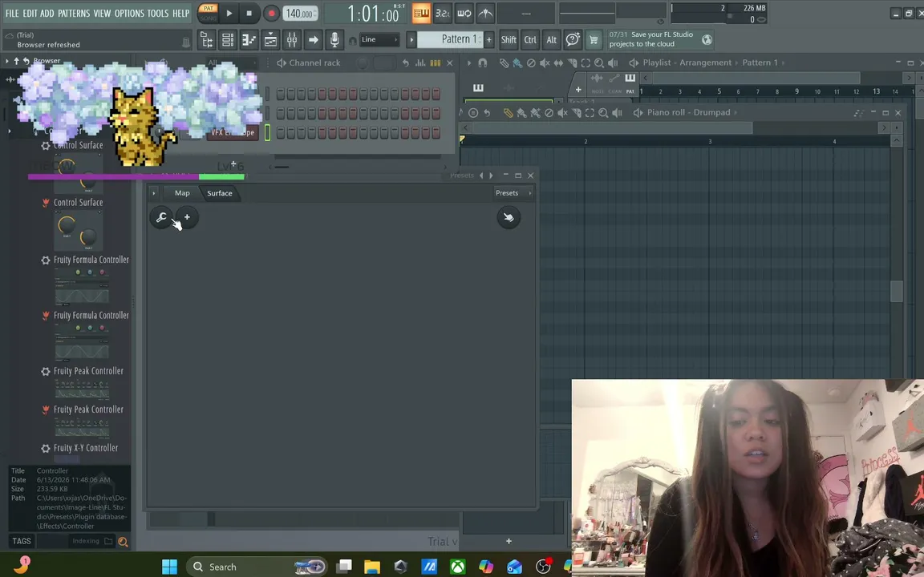Image resolution: width=924 pixels, height=577 pixels.
Task: Open the OPTIONS menu
Action: (129, 13)
